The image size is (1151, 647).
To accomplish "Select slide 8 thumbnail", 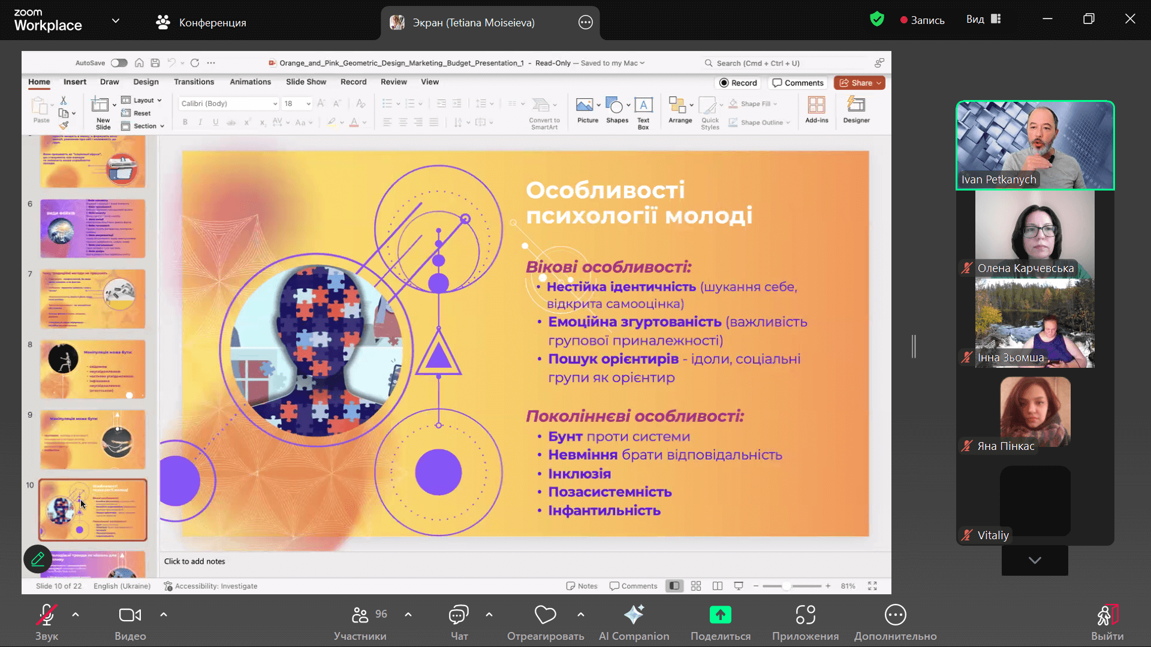I will [93, 370].
